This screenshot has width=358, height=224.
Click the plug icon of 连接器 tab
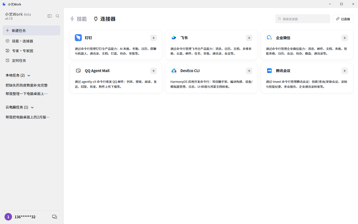click(96, 19)
